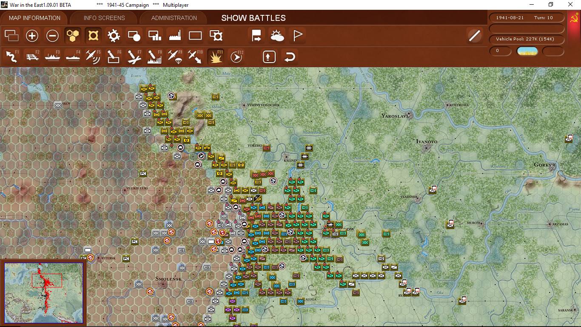
Task: Toggle F11 show battles explosion icon
Action: pyautogui.click(x=216, y=57)
